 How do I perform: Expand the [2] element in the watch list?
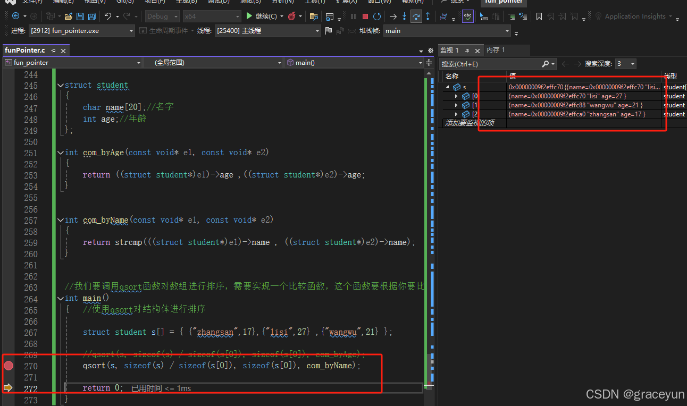(x=456, y=114)
